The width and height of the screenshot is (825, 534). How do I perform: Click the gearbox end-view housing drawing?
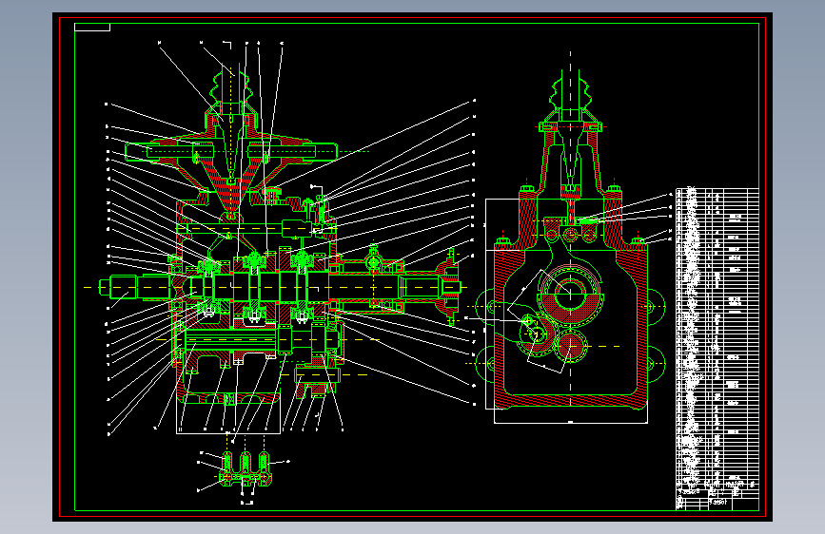tap(570, 241)
